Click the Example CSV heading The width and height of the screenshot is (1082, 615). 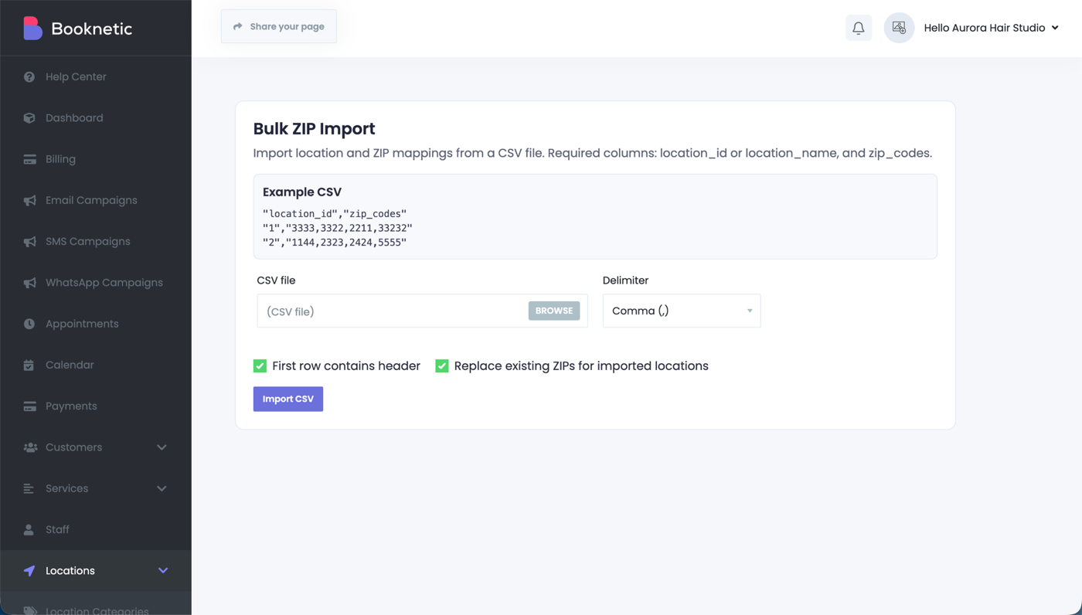click(x=302, y=192)
